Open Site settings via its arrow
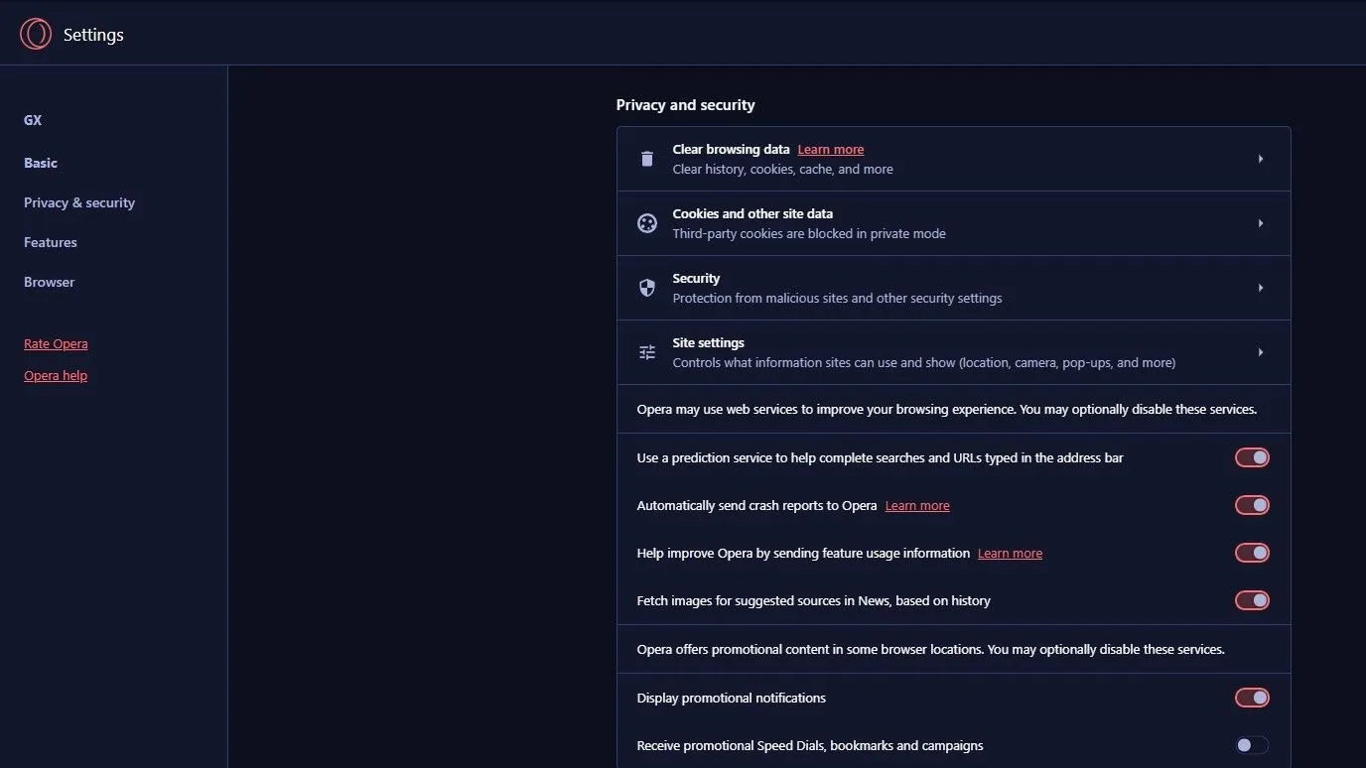This screenshot has width=1366, height=768. pos(1261,352)
